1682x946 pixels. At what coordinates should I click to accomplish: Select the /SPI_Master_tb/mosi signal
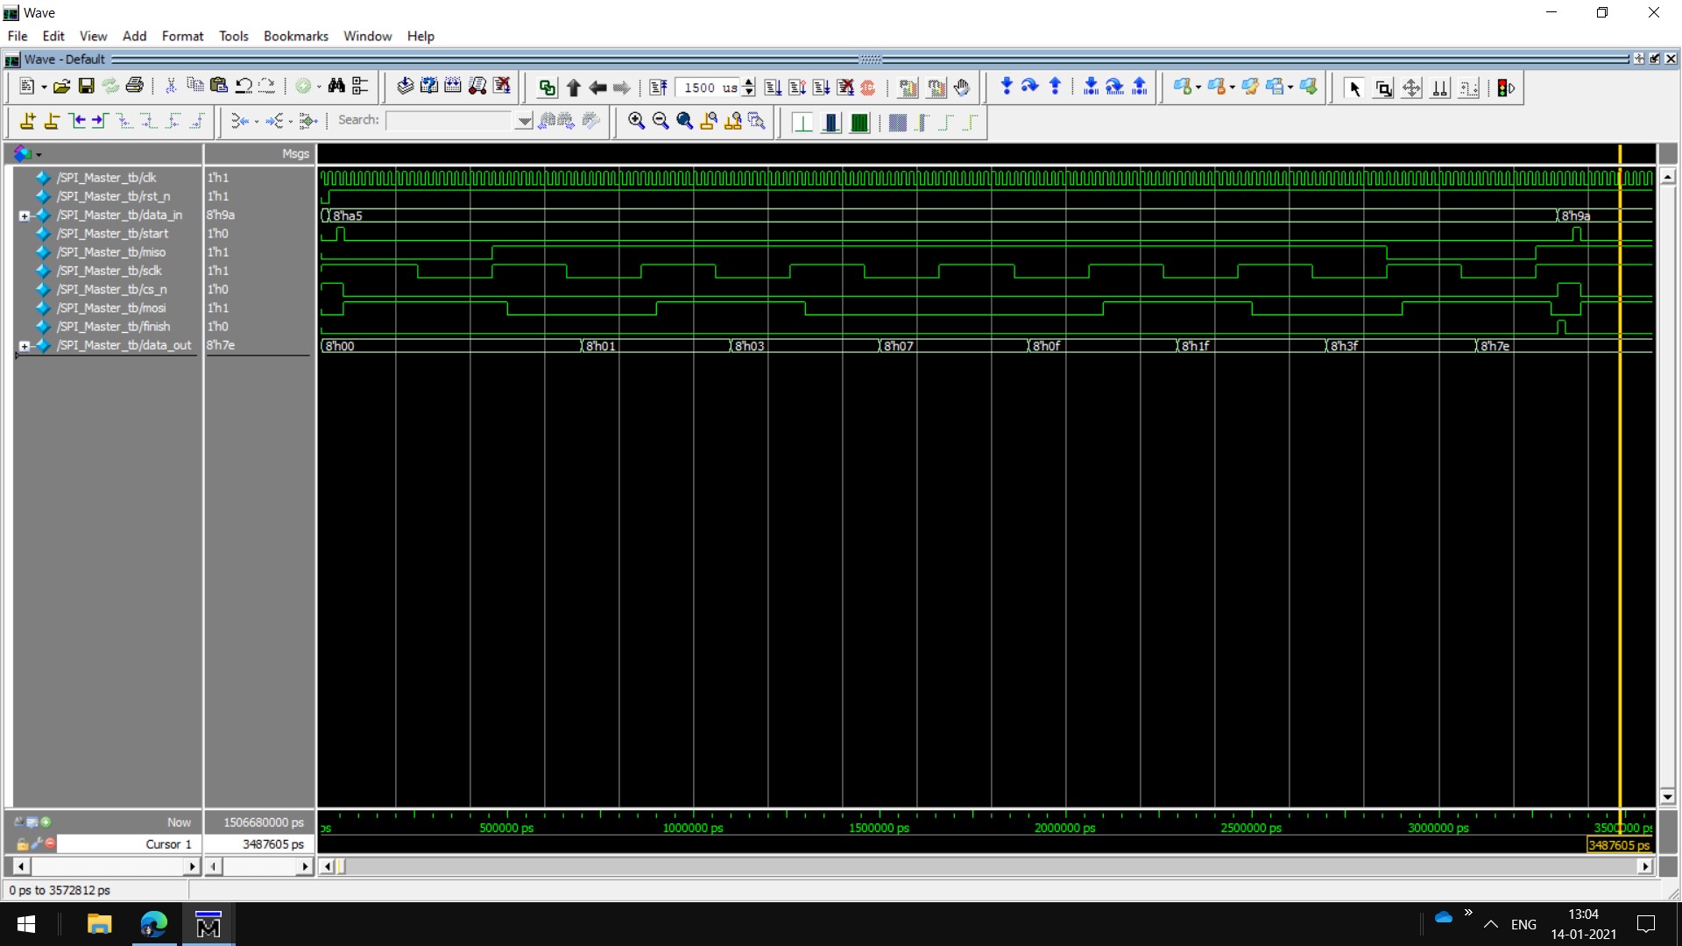(111, 308)
